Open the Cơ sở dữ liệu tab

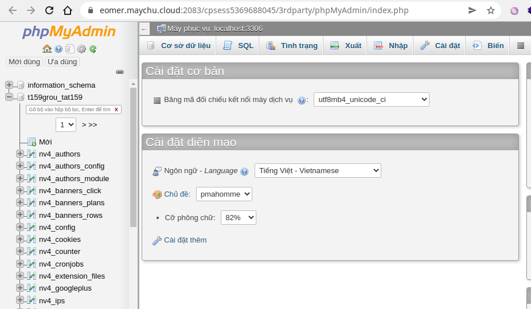pyautogui.click(x=179, y=46)
